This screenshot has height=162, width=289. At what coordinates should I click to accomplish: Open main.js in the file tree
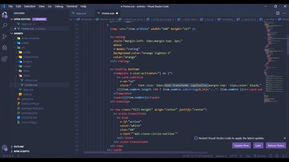(27, 94)
